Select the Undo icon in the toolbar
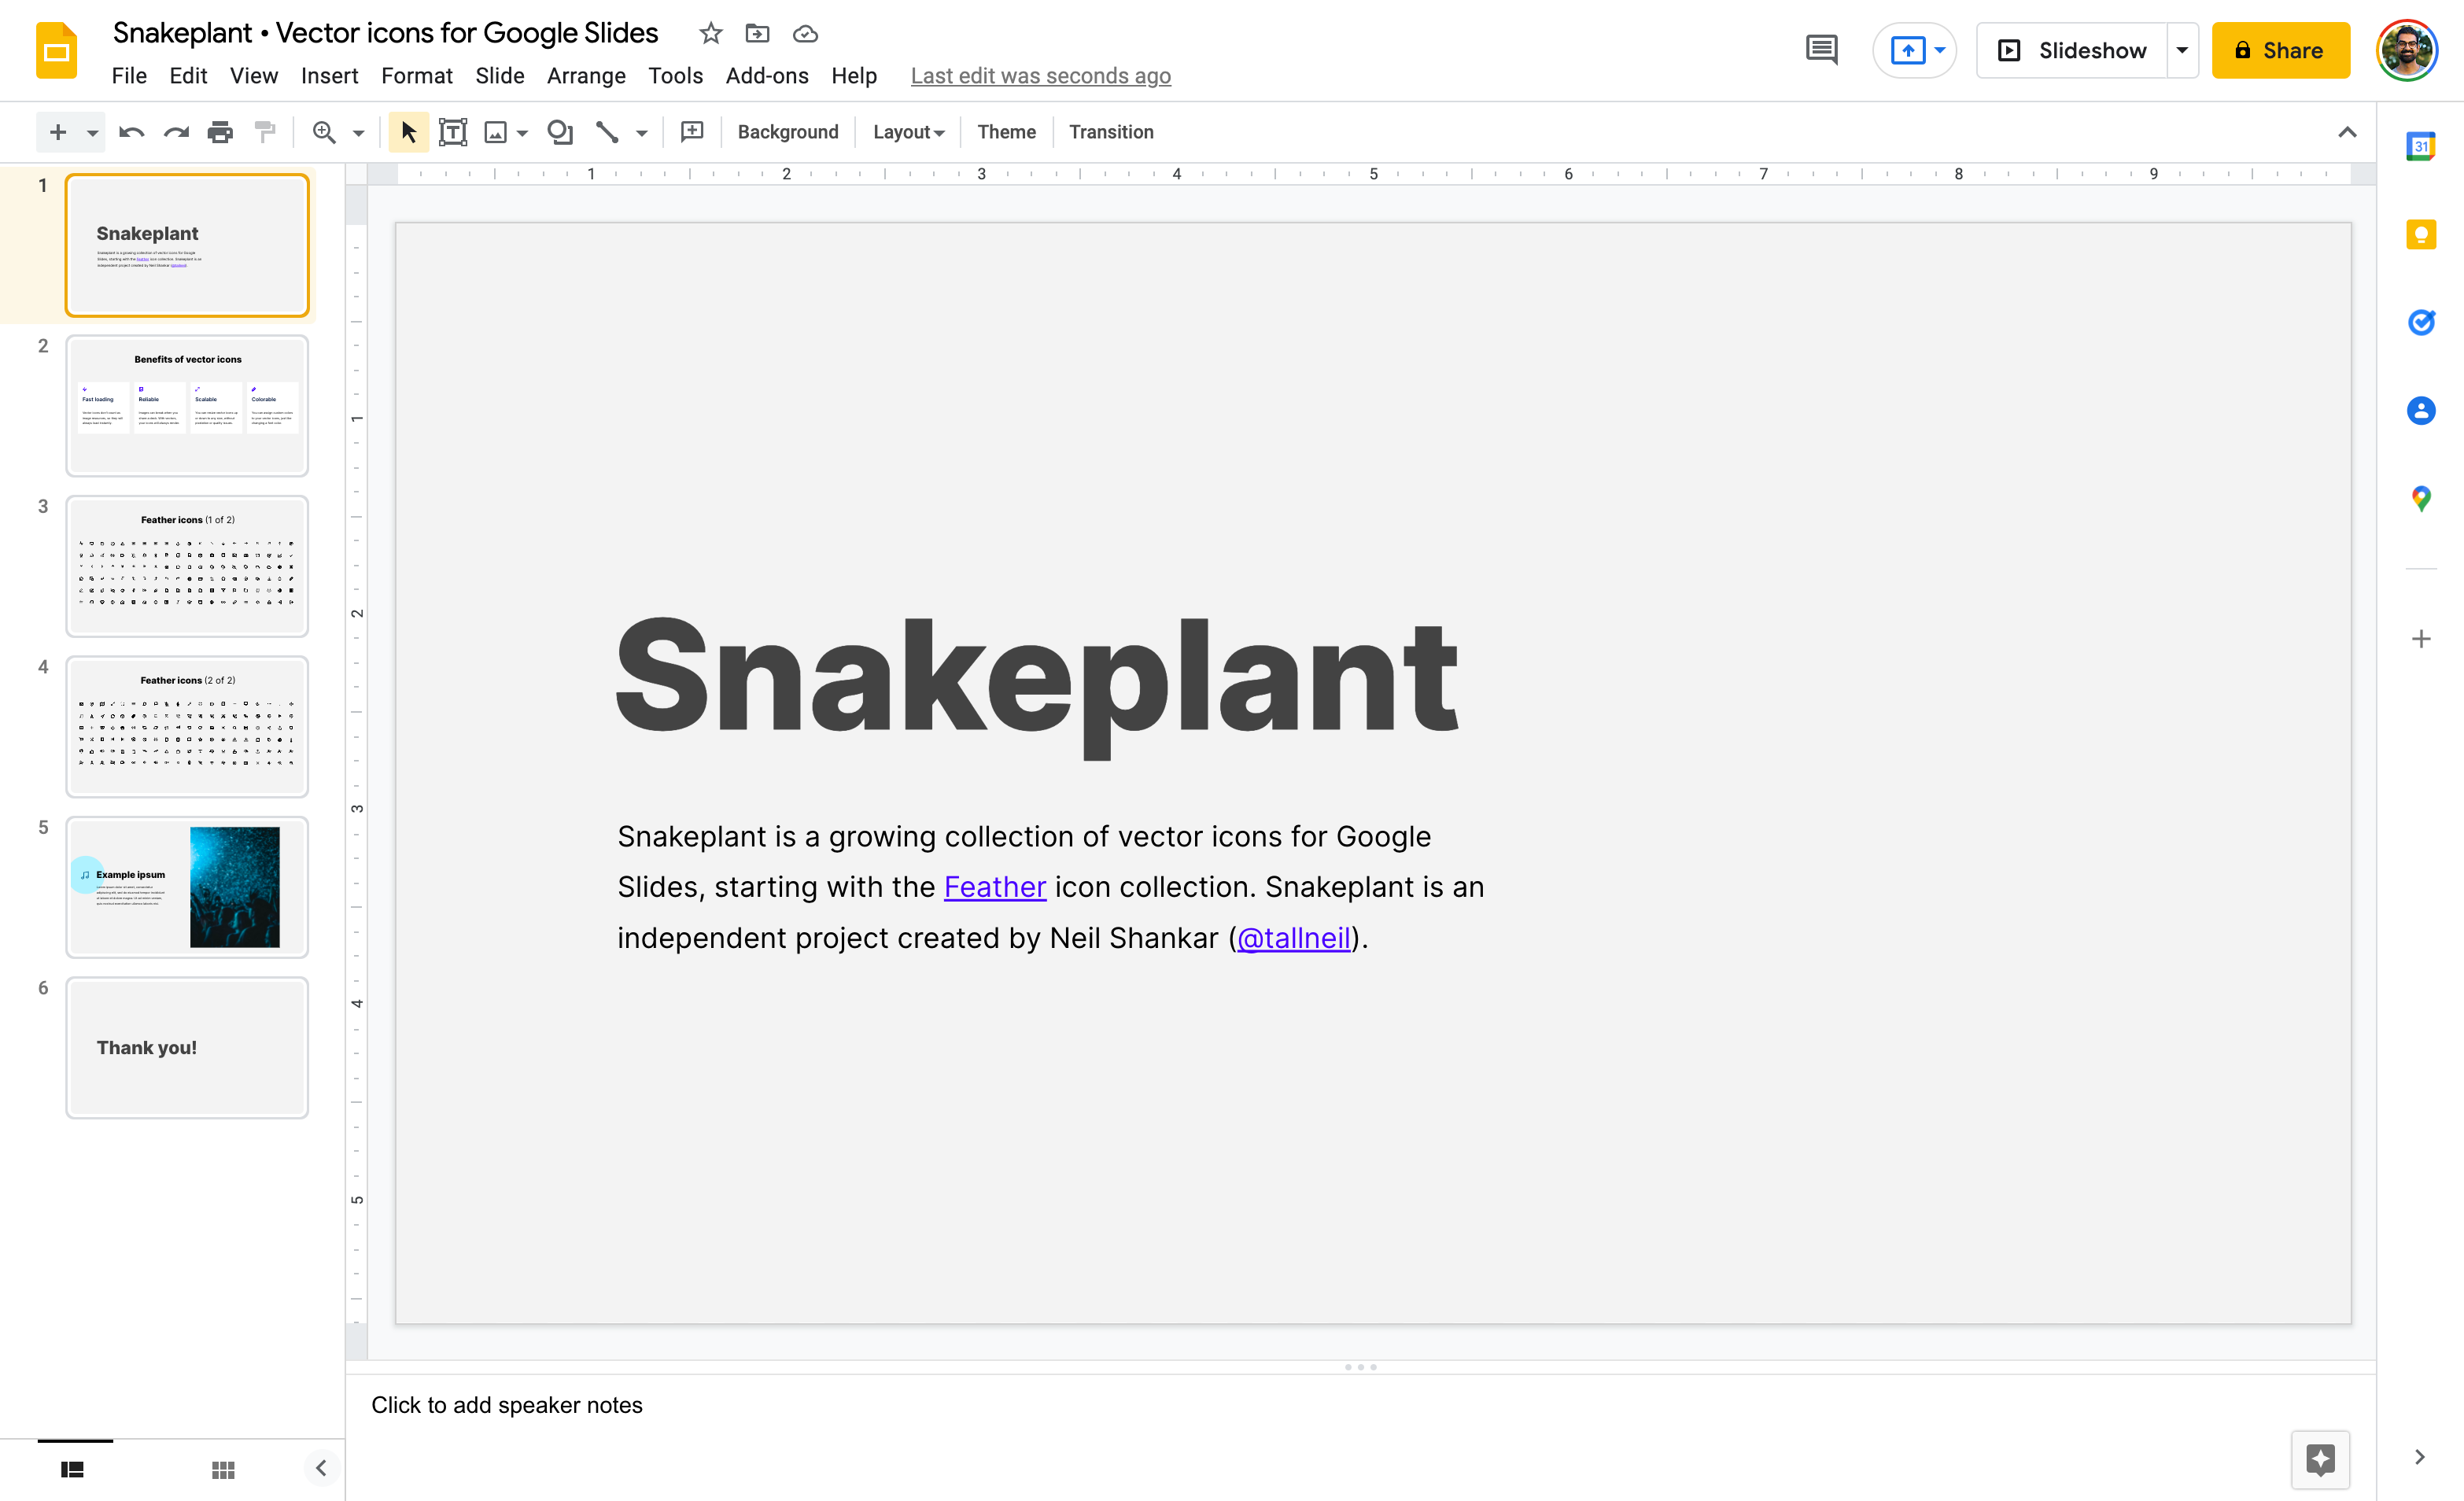The height and width of the screenshot is (1501, 2464). (130, 131)
